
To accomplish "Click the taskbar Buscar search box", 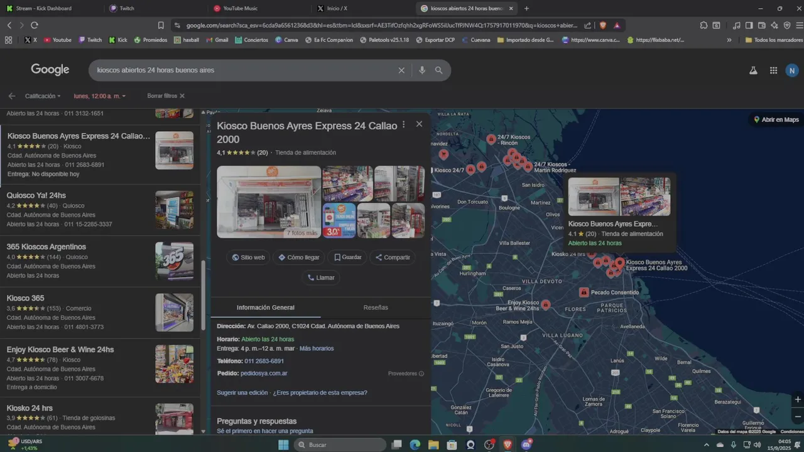I will [340, 444].
